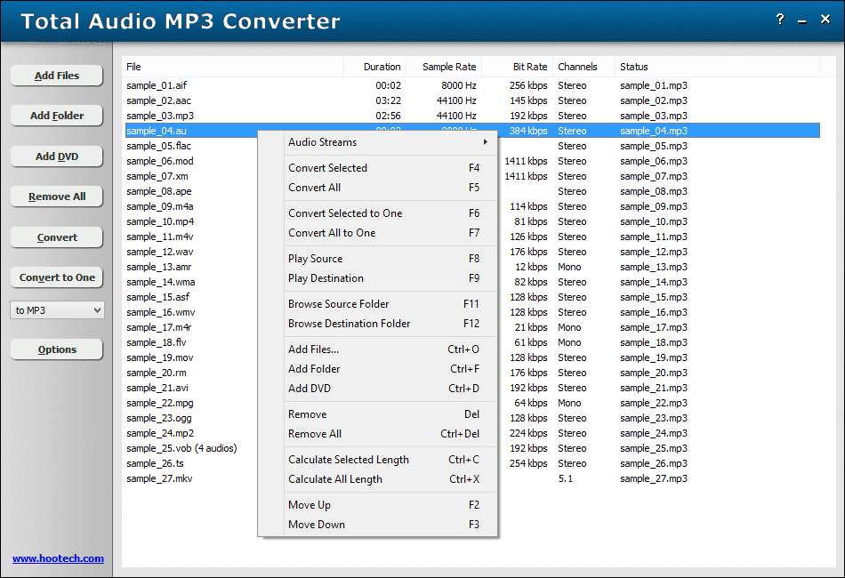Choose Play Source from the menu
Viewport: 845px width, 578px height.
click(388, 259)
